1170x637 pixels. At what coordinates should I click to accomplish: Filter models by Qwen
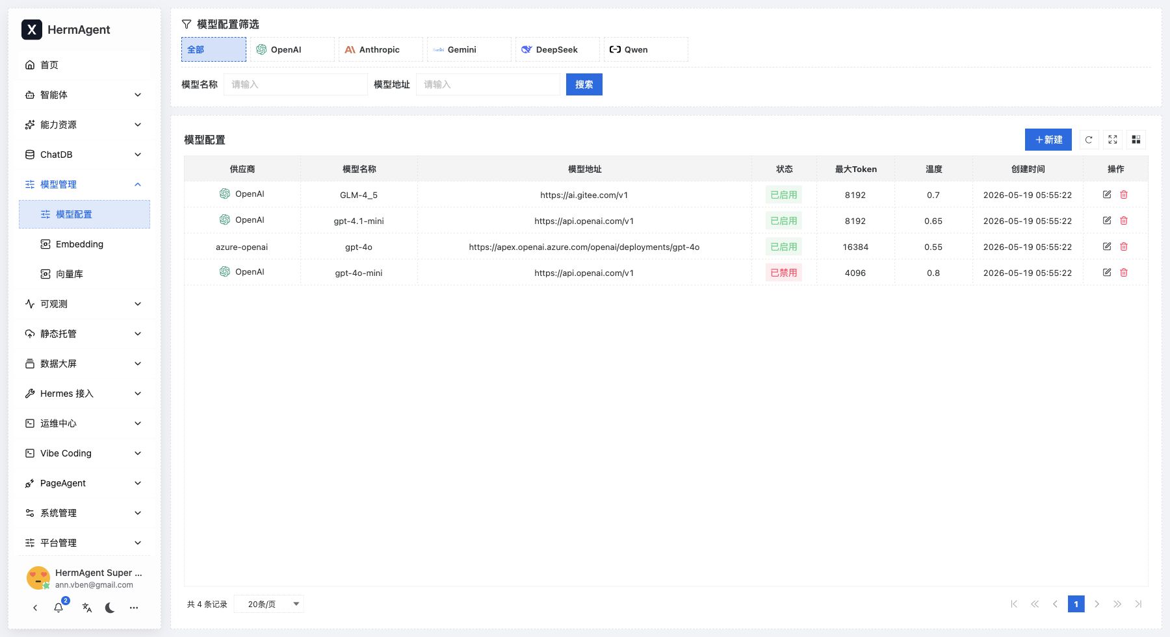pos(646,49)
